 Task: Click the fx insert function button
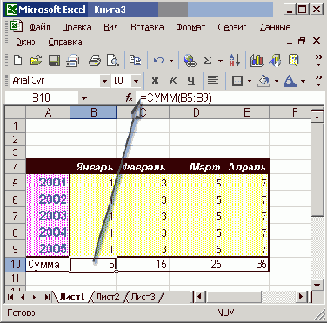pos(130,98)
